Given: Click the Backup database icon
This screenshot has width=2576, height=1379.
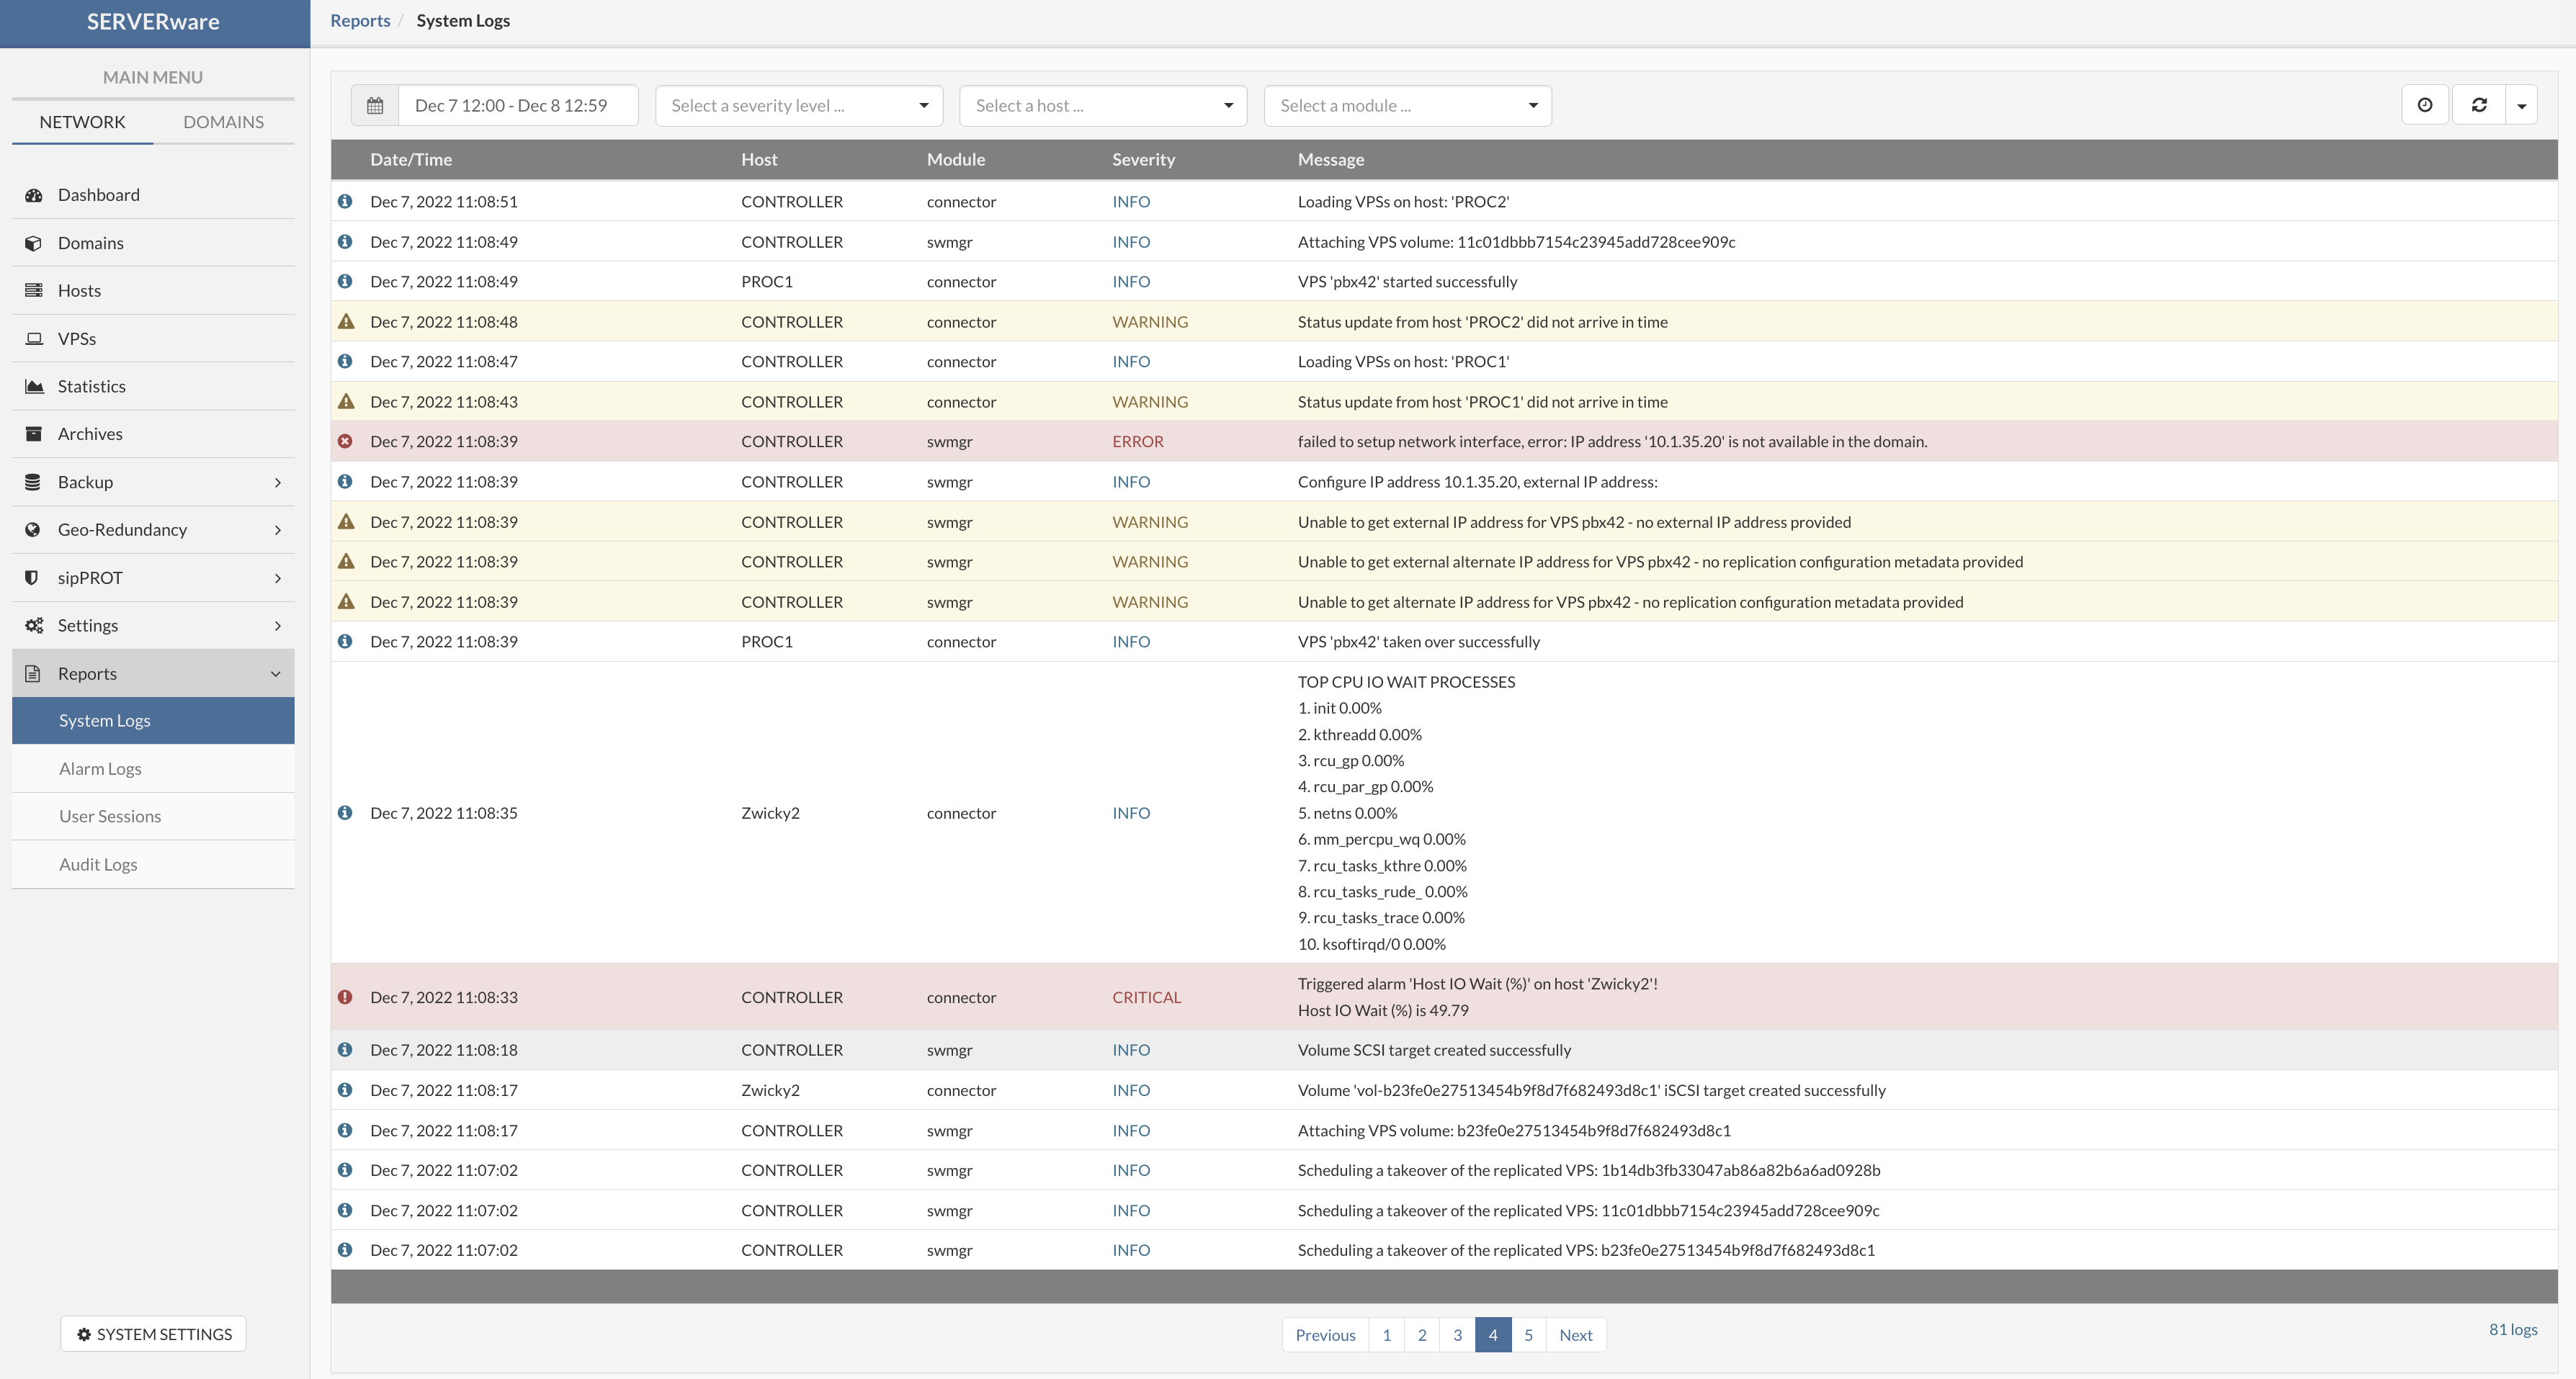Looking at the screenshot, I should pyautogui.click(x=33, y=482).
